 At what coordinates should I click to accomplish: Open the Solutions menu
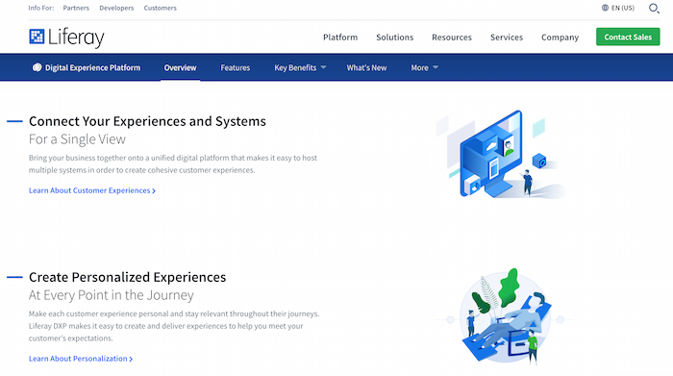[395, 38]
